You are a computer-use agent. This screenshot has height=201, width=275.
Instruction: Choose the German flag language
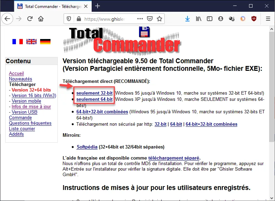(45, 41)
